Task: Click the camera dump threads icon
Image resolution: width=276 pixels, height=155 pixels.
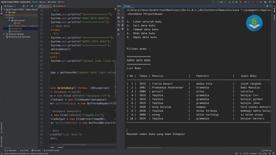Action: pos(119,18)
